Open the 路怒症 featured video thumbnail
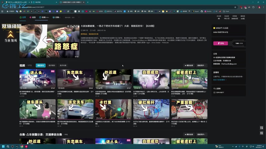The height and width of the screenshot is (149, 266). [49, 41]
